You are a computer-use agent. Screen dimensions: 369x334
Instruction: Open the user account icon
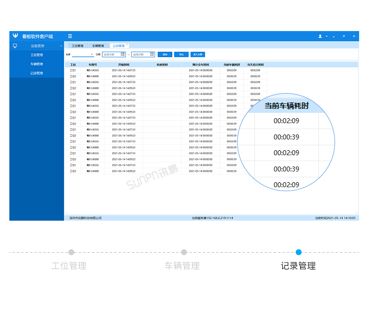pos(320,36)
